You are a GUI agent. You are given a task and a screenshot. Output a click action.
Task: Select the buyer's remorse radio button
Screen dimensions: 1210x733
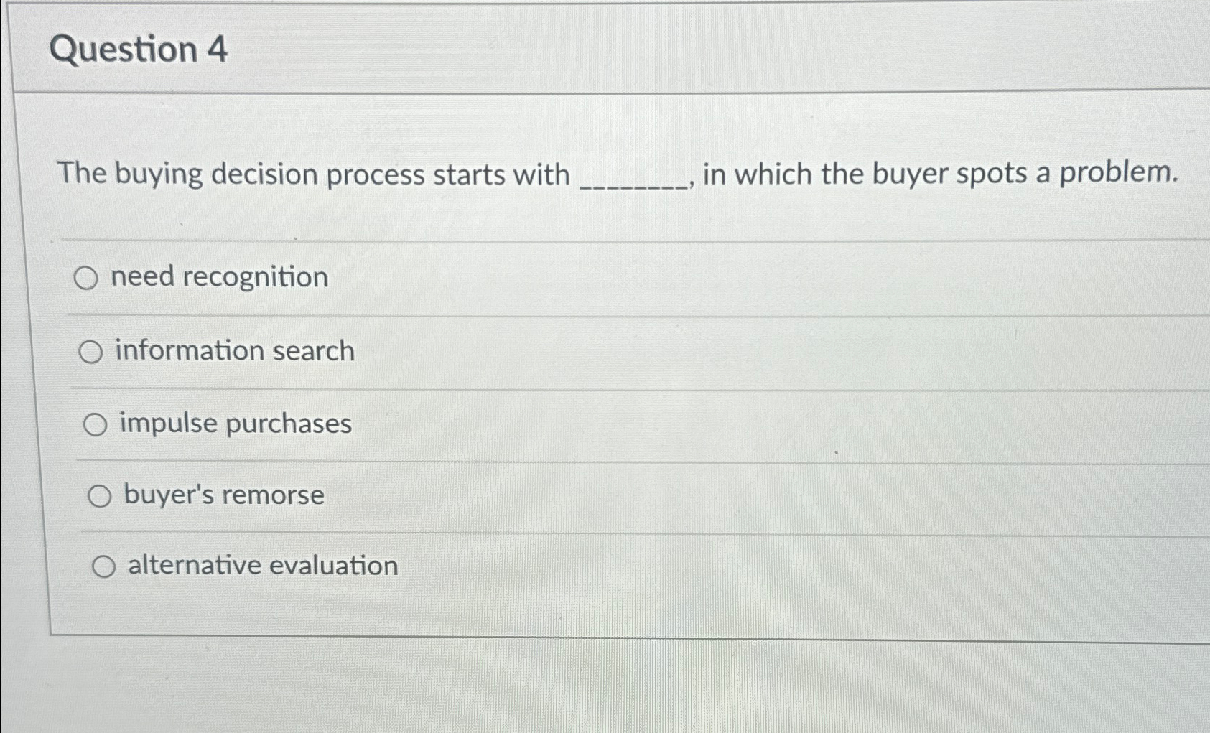pos(100,495)
